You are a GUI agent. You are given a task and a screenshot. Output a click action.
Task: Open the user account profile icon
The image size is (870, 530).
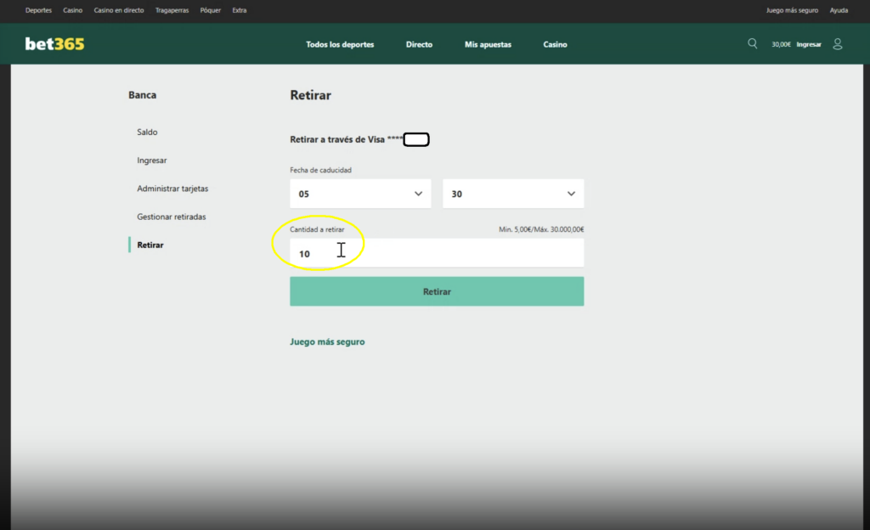tap(838, 44)
